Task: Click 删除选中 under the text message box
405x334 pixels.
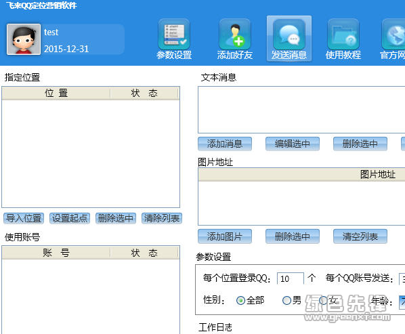Action: [x=360, y=144]
